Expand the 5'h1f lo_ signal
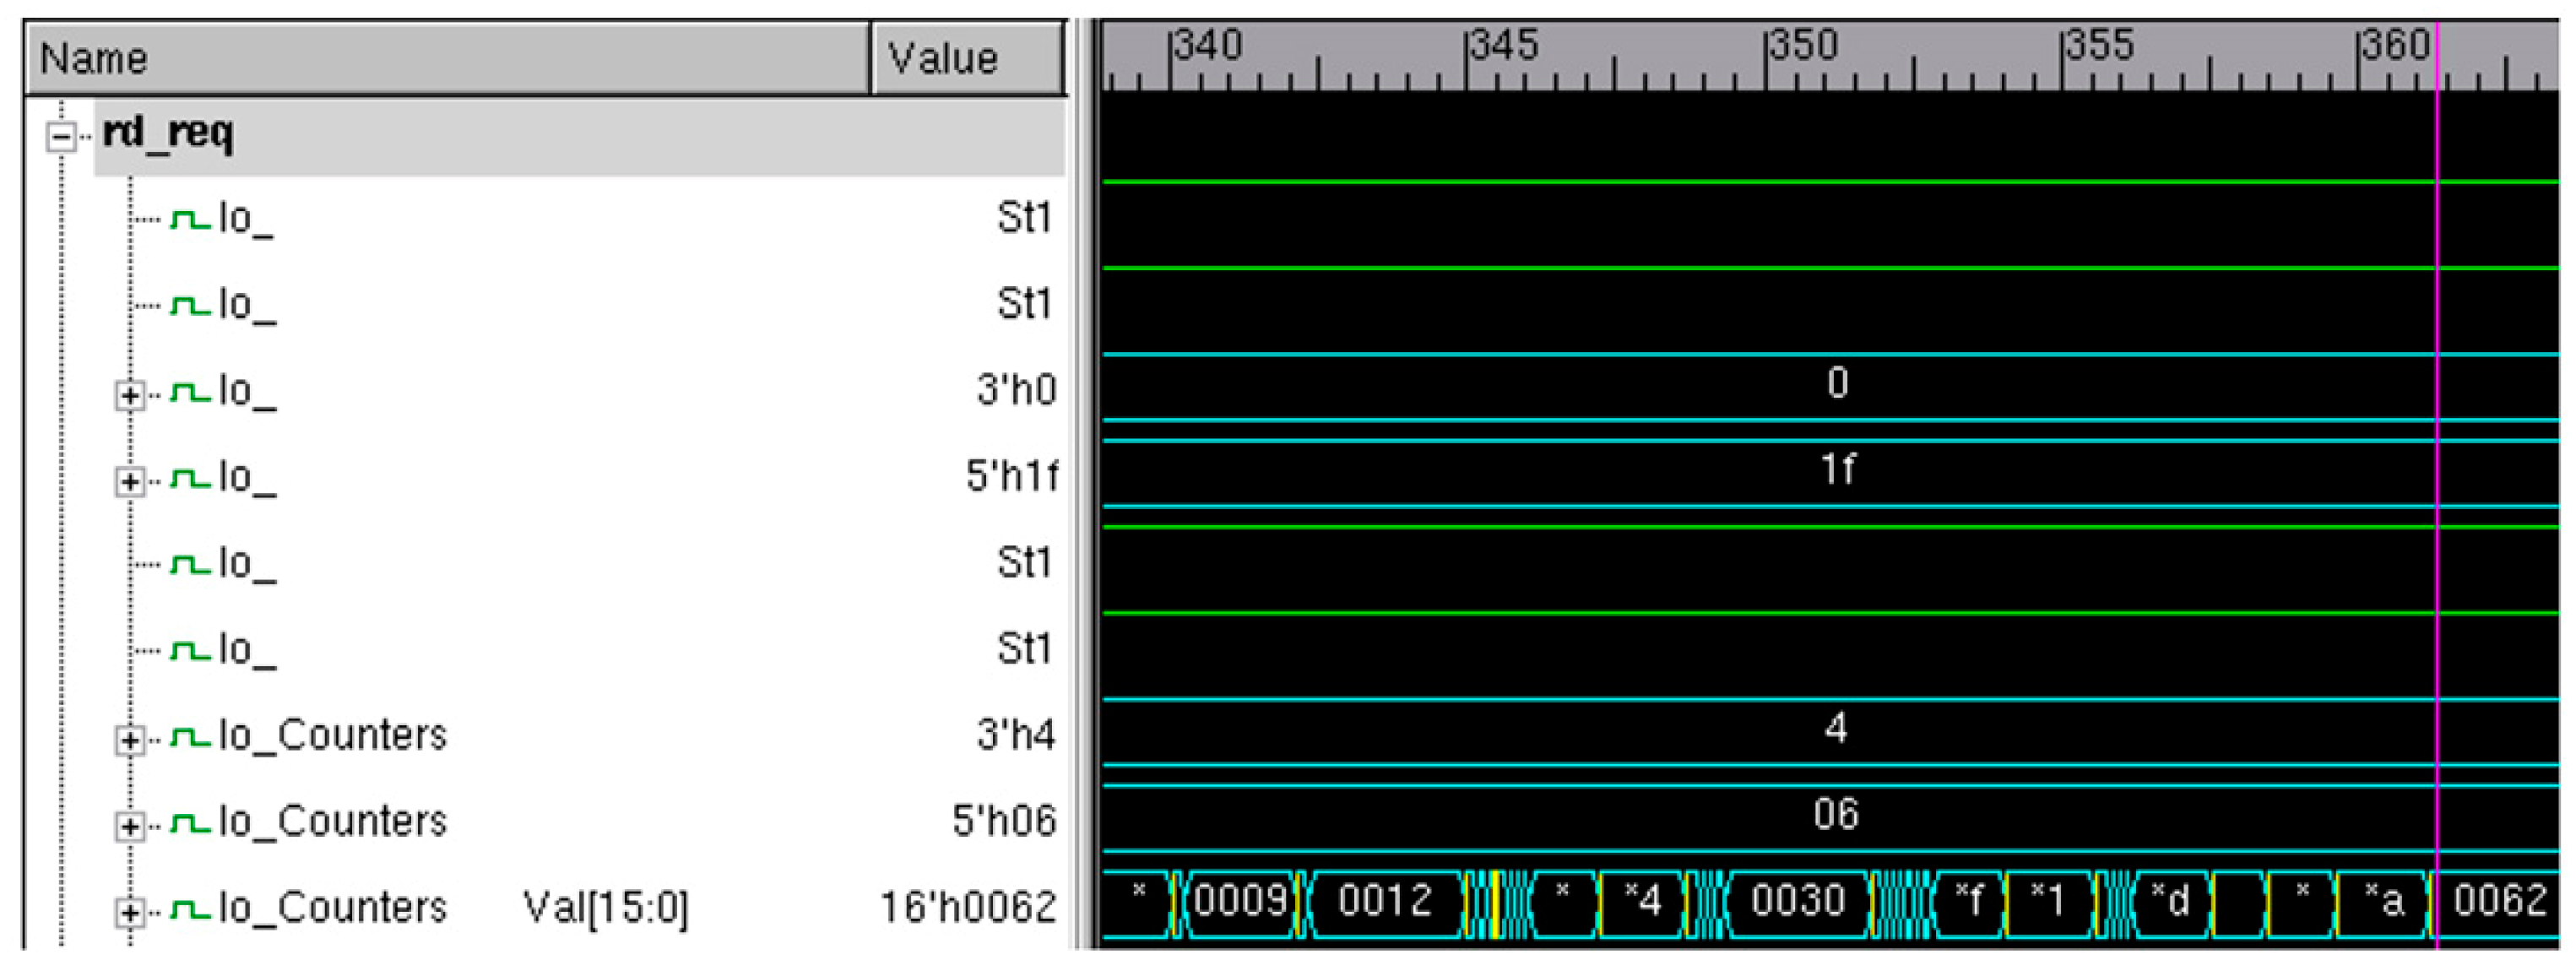The height and width of the screenshot is (971, 2576). coord(129,482)
